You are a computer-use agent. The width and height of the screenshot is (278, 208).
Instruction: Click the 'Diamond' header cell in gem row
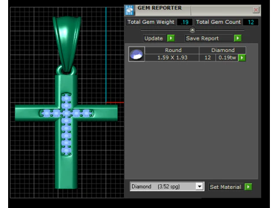click(222, 50)
